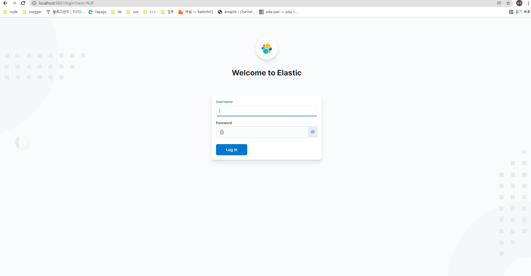Open the node bookmark folder
Image resolution: width=531 pixels, height=276 pixels.
click(x=11, y=12)
